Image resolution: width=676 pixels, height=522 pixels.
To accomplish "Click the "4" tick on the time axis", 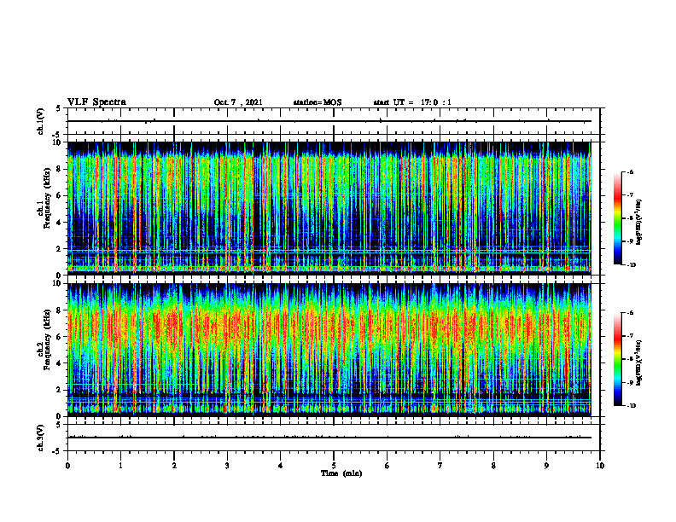I will point(281,466).
